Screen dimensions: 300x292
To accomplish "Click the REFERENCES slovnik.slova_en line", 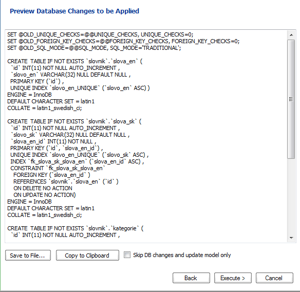I will pos(66,181).
